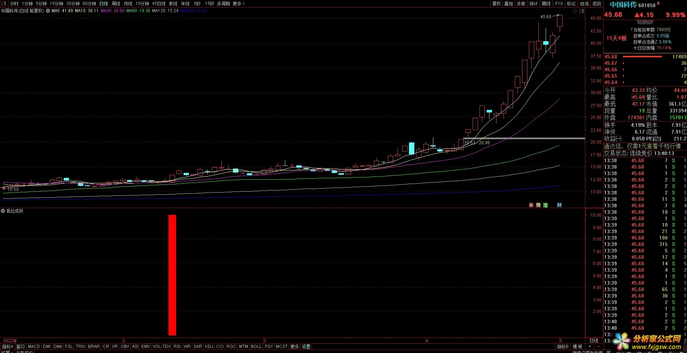The image size is (687, 353).
Task: Click the plus zoom button at bottom right
Action: coord(590,347)
